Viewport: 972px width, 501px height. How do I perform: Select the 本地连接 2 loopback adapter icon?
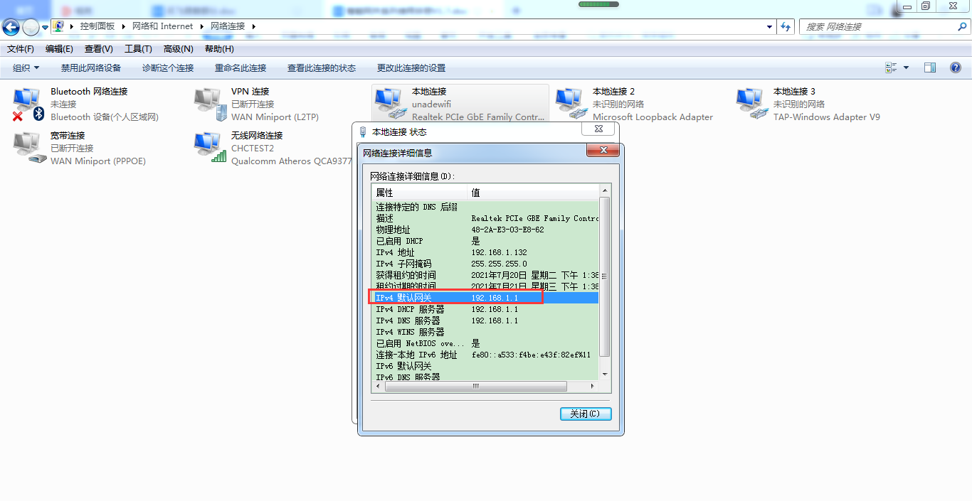(x=570, y=104)
